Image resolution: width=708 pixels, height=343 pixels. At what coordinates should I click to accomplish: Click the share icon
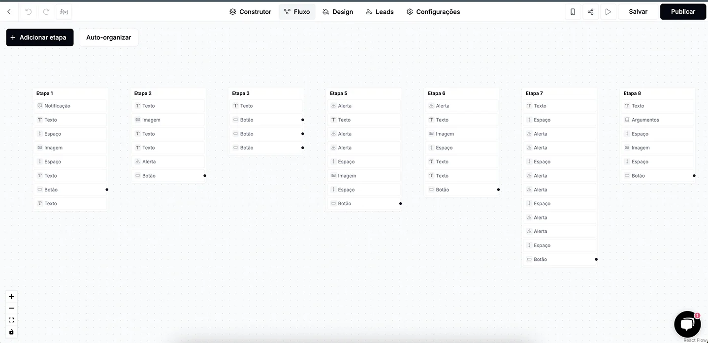(590, 12)
